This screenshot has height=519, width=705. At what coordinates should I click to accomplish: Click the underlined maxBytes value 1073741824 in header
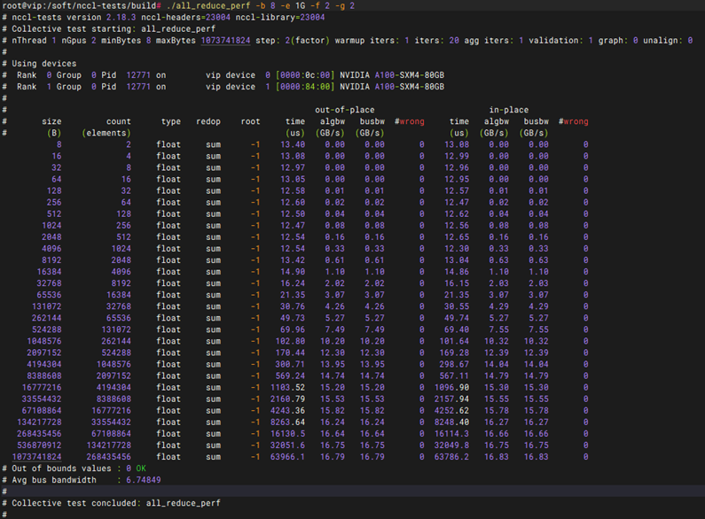(225, 41)
